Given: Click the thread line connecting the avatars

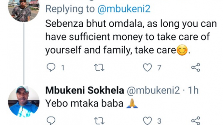Looking at the screenshot, I should pyautogui.click(x=24, y=54).
